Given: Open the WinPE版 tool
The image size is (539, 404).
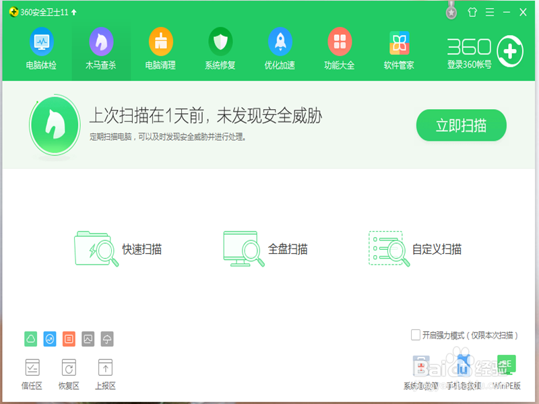Looking at the screenshot, I should (507, 373).
